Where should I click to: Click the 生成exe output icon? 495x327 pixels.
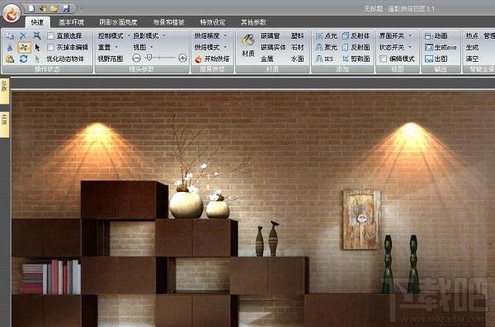(x=429, y=48)
